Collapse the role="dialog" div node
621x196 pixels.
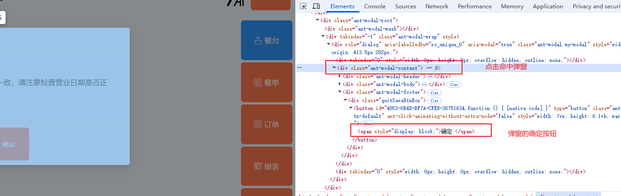click(329, 44)
